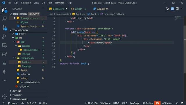The width and height of the screenshot is (186, 105).
Task: Click components in breadcrumb
Action: point(62,14)
